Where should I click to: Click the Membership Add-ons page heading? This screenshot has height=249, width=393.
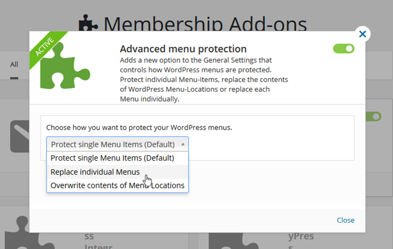tap(205, 24)
